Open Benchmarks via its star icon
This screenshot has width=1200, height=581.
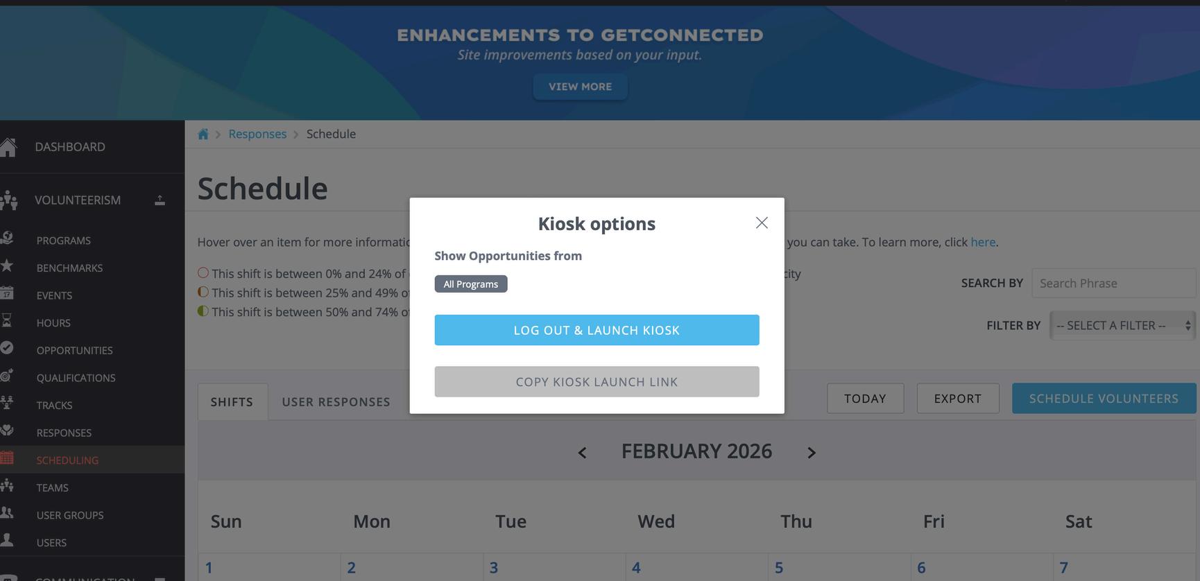[x=7, y=266]
